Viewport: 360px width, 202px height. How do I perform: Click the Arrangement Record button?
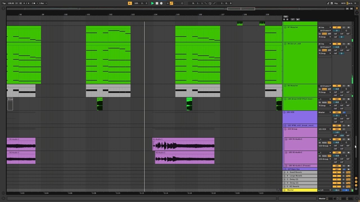pyautogui.click(x=161, y=3)
